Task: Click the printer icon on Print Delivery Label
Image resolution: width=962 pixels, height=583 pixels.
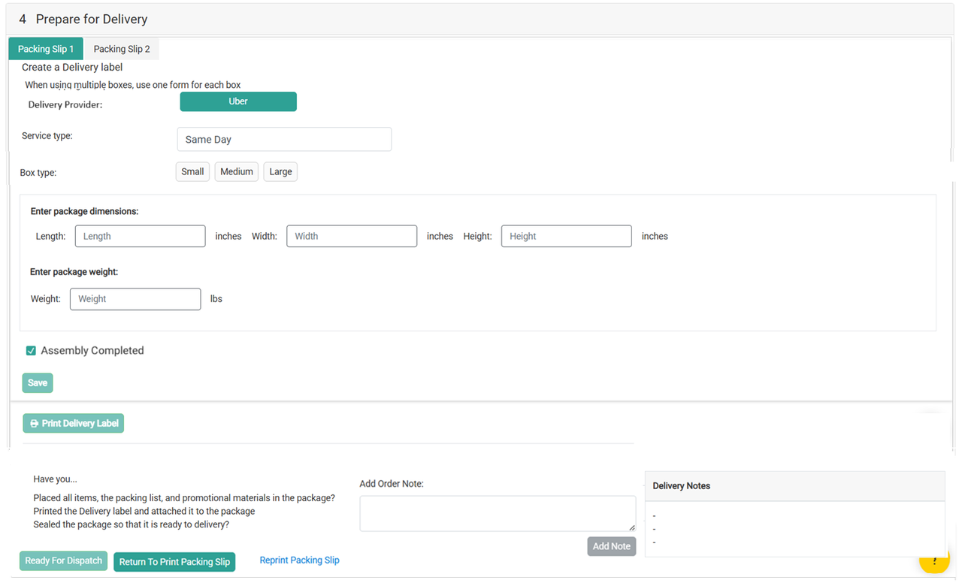Action: [34, 424]
